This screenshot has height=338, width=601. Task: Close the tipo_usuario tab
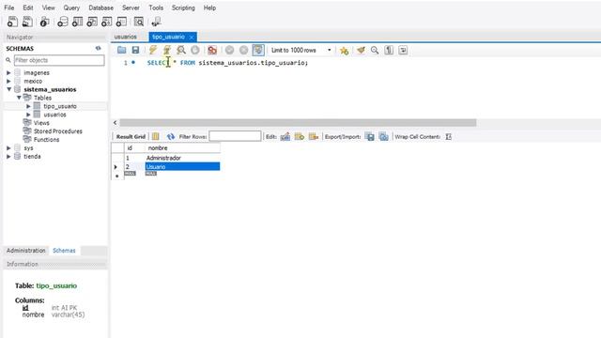(x=192, y=38)
